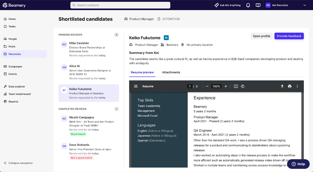Click the Good match badge
This screenshot has width=313, height=172.
pos(78,134)
